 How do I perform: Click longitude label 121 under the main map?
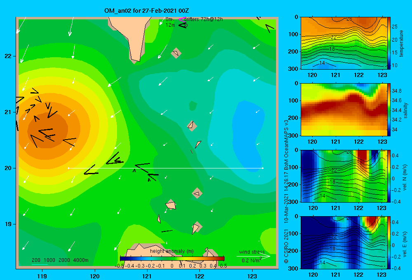point(147,276)
